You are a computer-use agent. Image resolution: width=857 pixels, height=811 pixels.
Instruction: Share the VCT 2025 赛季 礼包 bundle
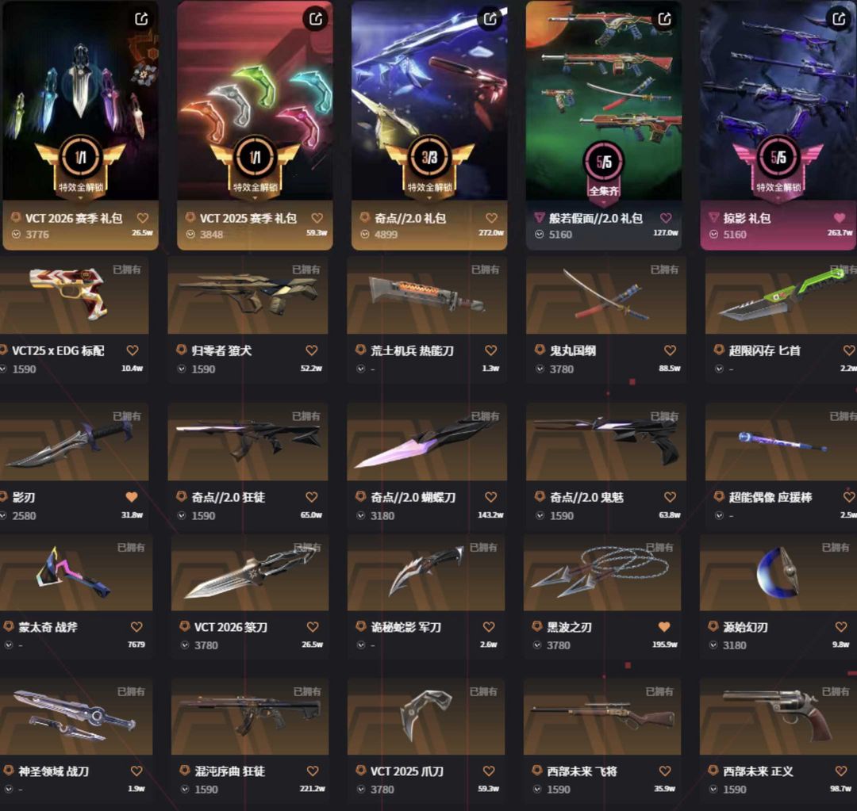pos(315,19)
